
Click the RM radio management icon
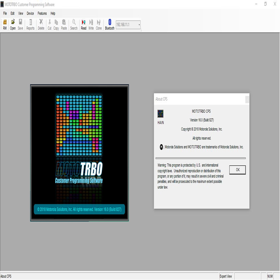(x=5, y=25)
